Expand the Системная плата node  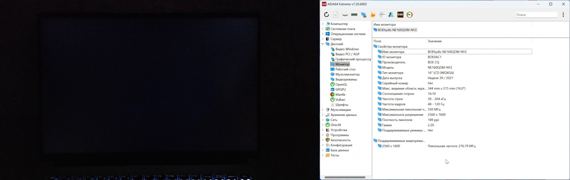point(323,29)
